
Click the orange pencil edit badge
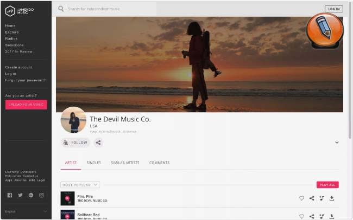click(325, 30)
